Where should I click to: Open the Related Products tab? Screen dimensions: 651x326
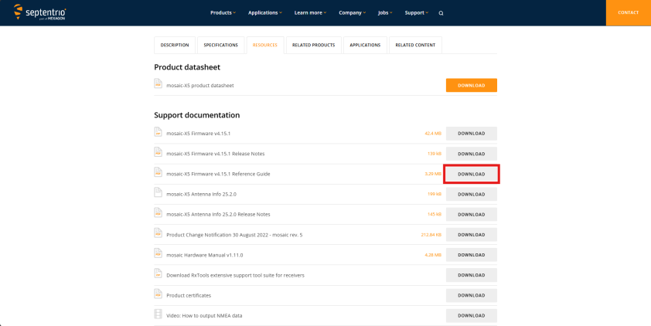click(x=313, y=45)
